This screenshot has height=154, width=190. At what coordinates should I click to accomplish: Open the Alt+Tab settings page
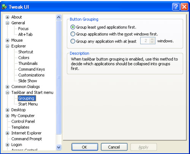tap(25, 35)
